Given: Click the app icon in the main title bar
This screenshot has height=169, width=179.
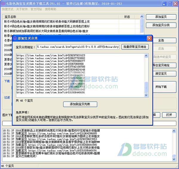Looking at the screenshot, I should click(x=3, y=4).
